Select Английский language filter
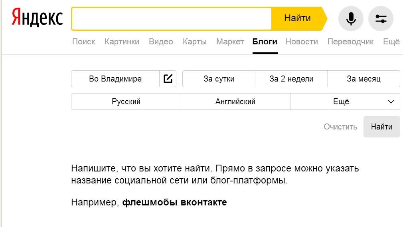Image resolution: width=403 pixels, height=227 pixels. point(235,102)
